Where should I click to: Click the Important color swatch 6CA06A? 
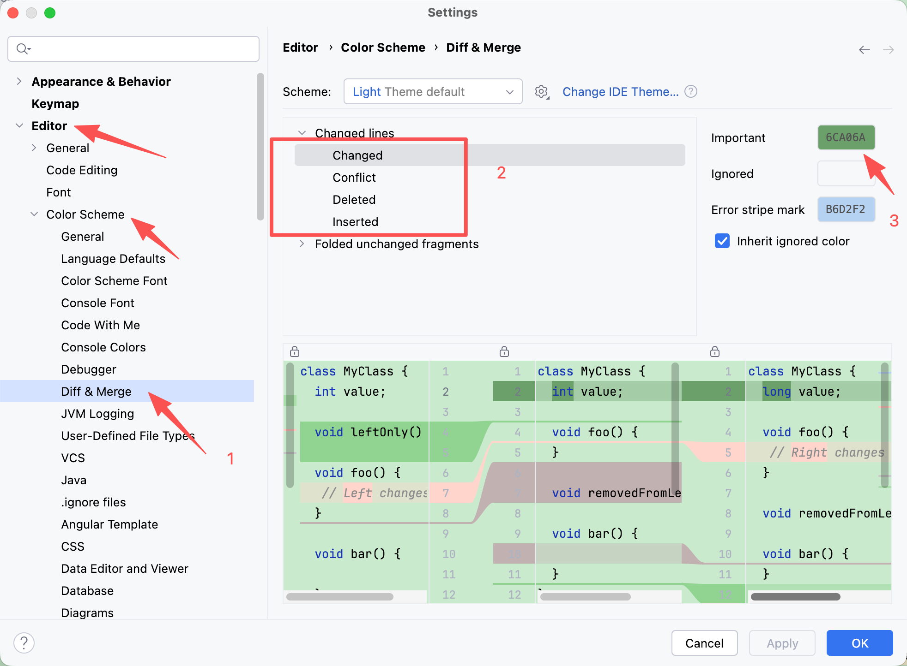(x=846, y=137)
